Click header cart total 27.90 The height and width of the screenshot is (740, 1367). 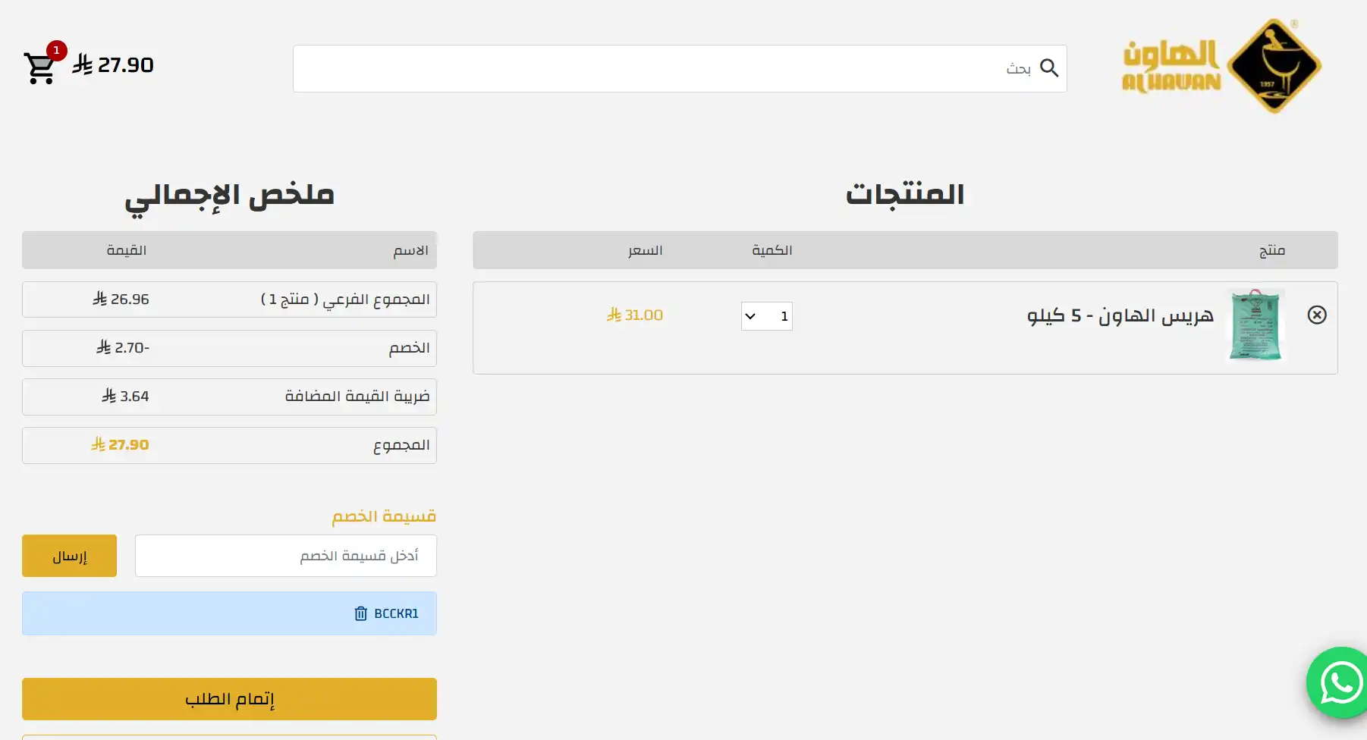click(x=113, y=65)
